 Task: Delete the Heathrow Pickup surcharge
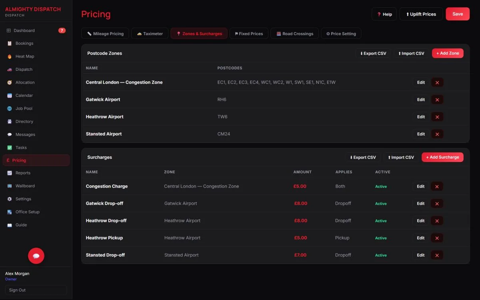(437, 238)
